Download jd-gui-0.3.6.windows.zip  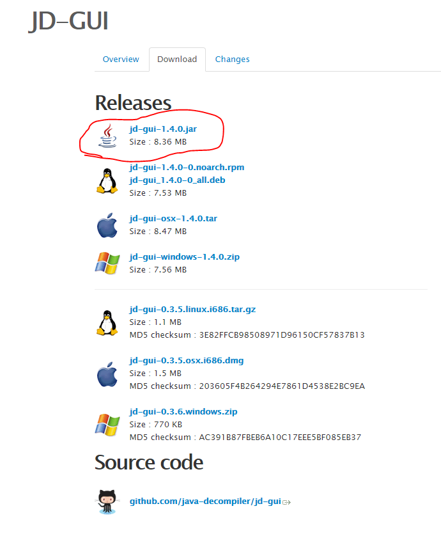(x=183, y=411)
